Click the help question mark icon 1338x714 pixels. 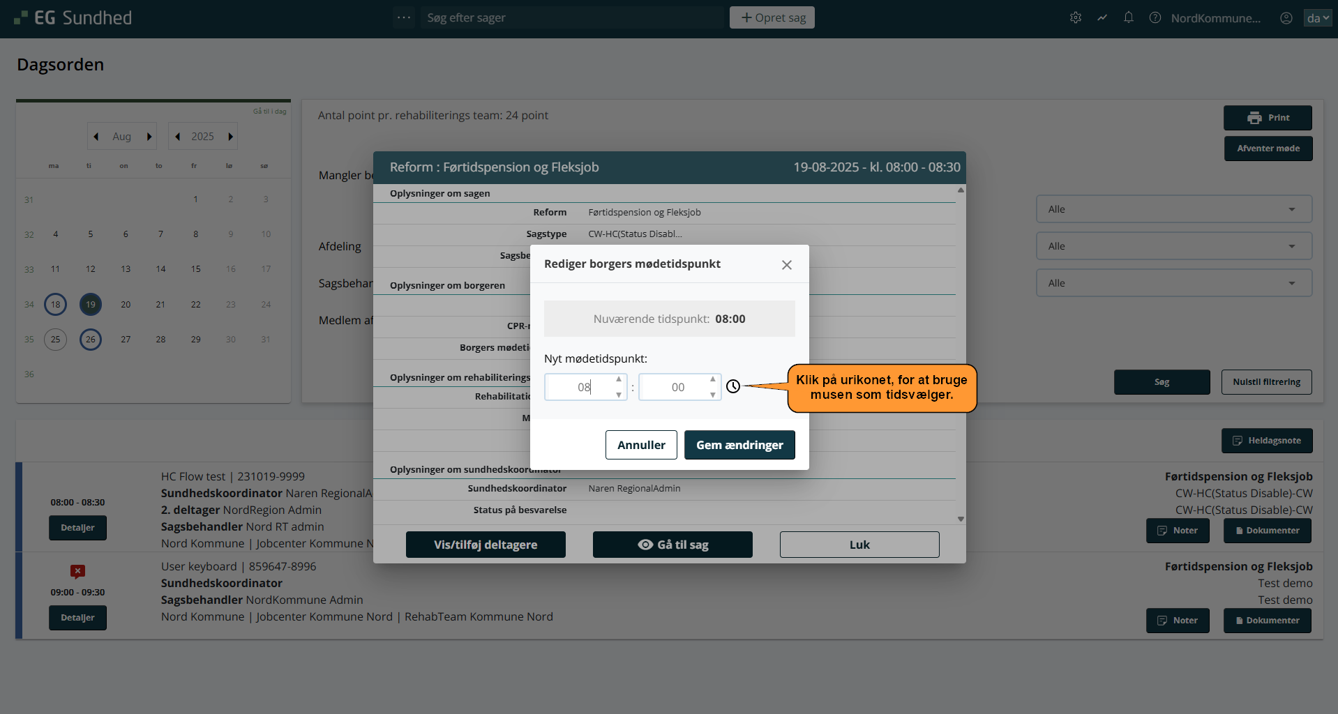(x=1155, y=18)
